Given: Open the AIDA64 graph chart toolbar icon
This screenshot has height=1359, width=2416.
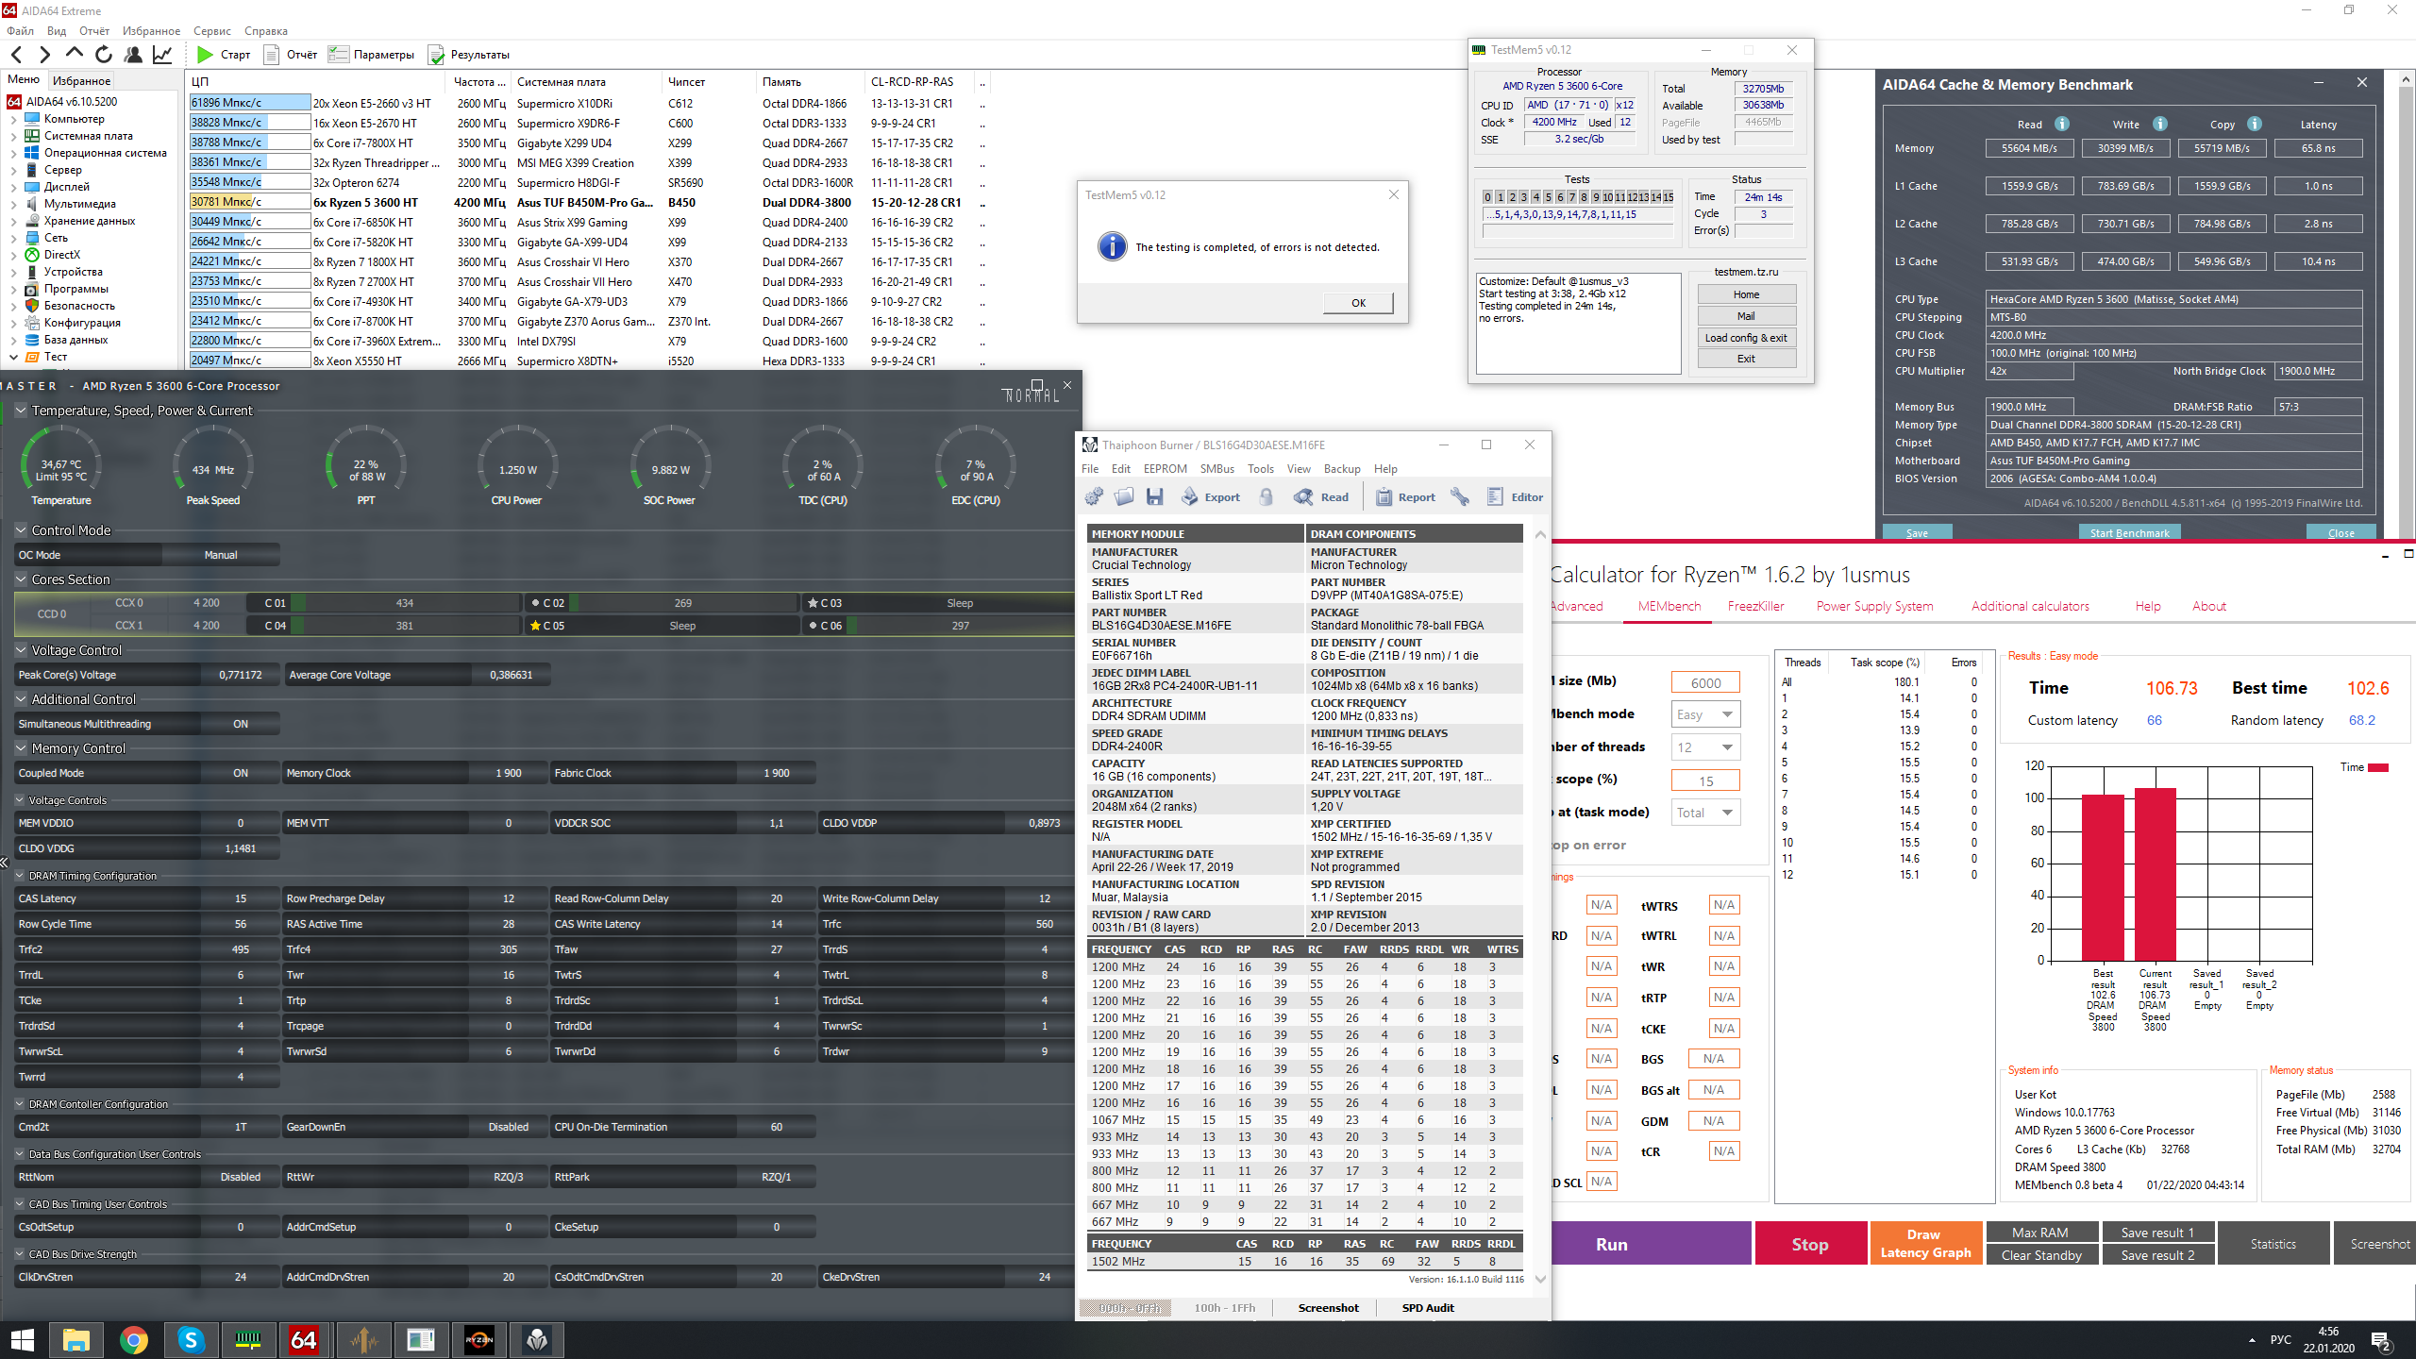Looking at the screenshot, I should pos(162,55).
